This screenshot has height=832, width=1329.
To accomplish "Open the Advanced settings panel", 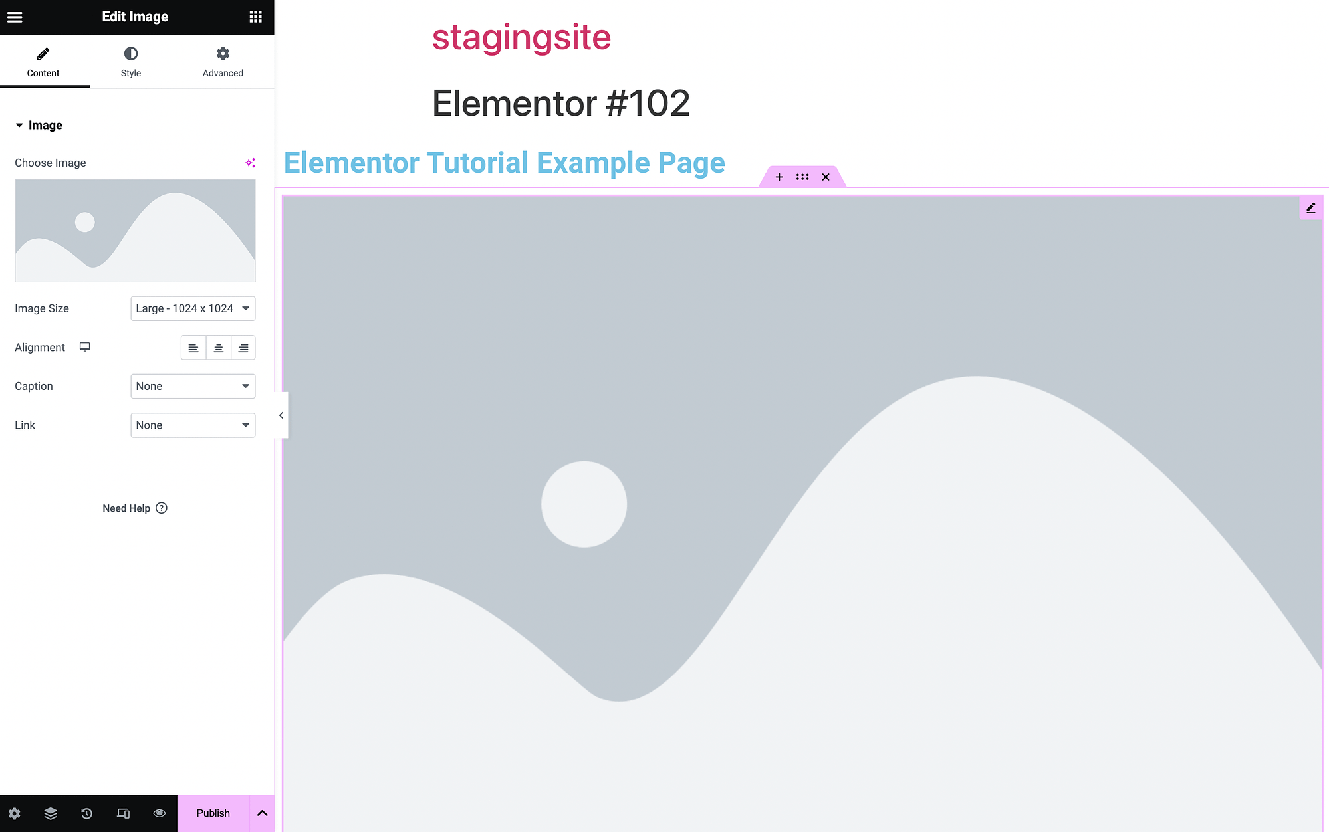I will (221, 60).
